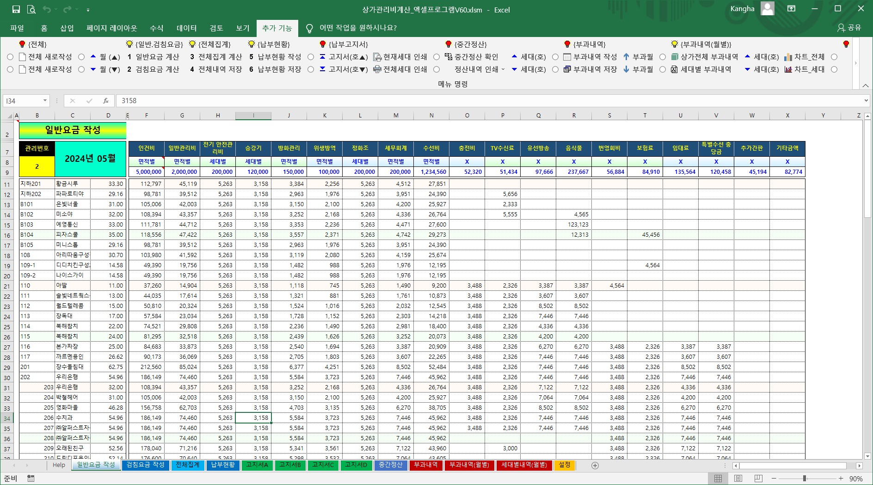Select the radio button before 상가전체 부과내역
The image size is (873, 485).
[x=663, y=57]
